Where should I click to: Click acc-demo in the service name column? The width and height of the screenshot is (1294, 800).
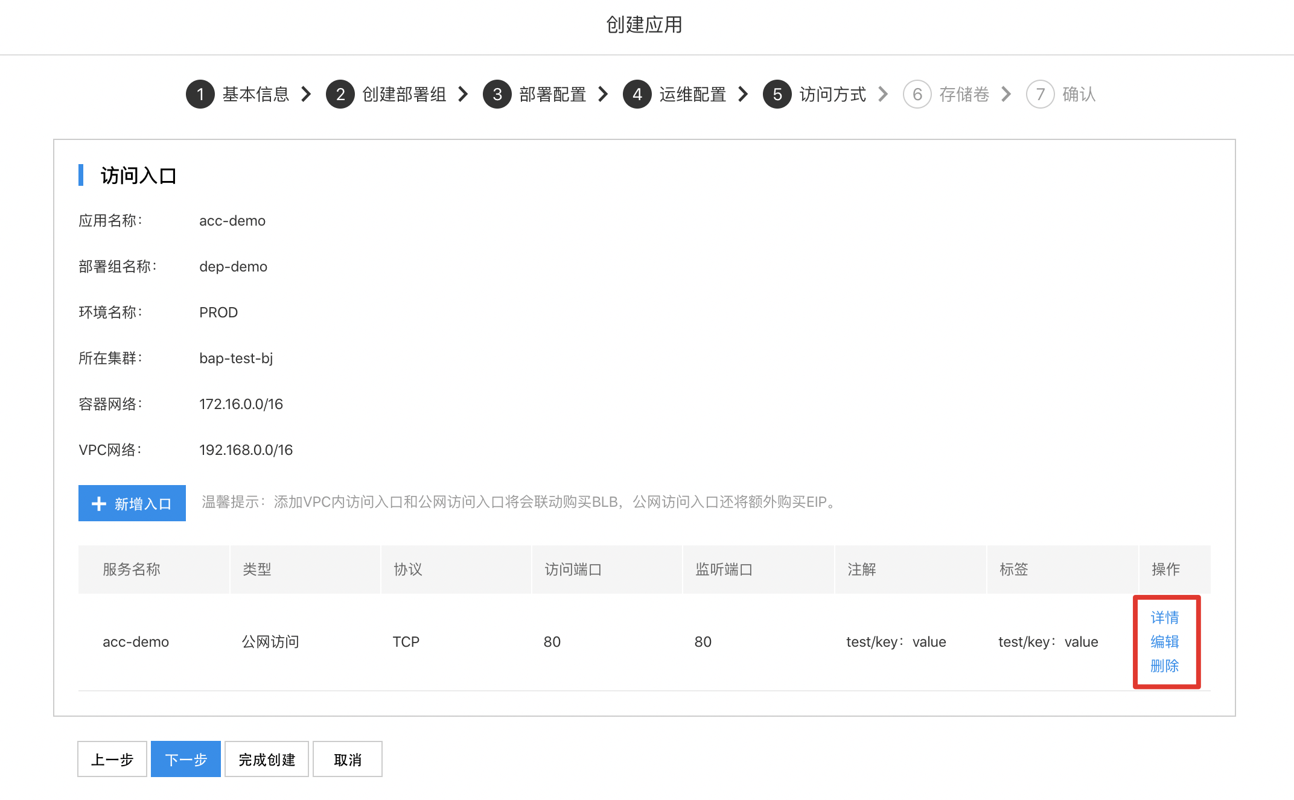pyautogui.click(x=136, y=642)
